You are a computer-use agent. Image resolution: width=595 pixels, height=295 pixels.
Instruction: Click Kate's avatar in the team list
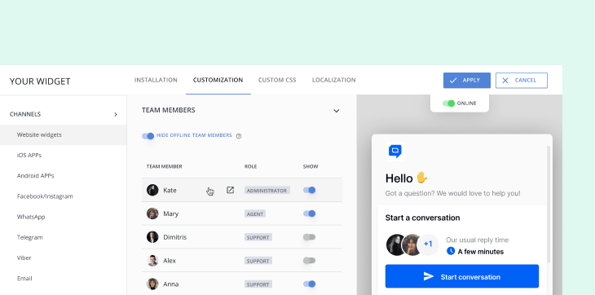152,190
